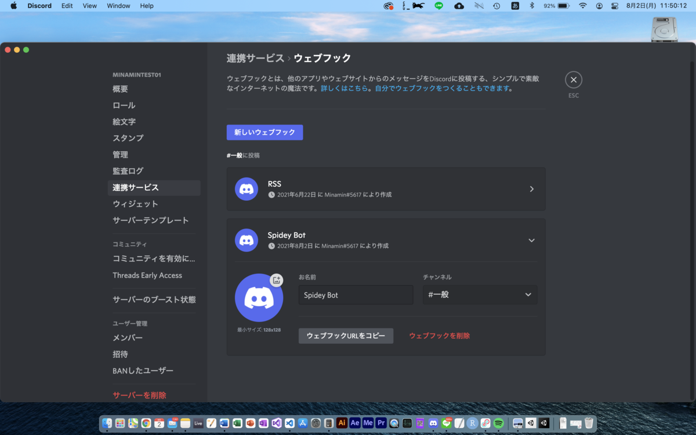696x435 pixels.
Task: Open メンバー in user management
Action: (x=154, y=338)
